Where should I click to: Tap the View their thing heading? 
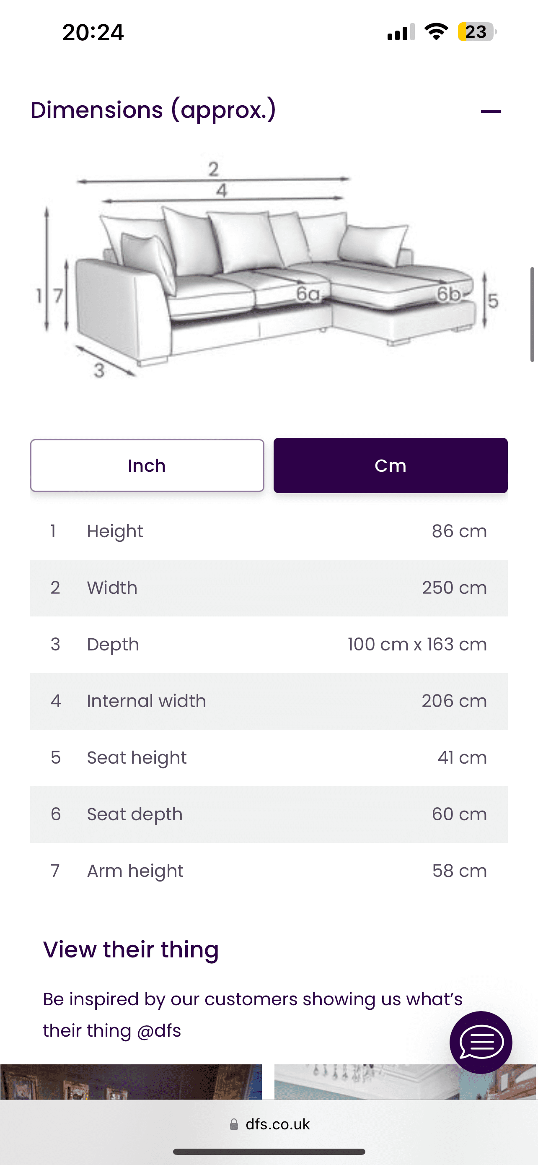click(x=131, y=949)
